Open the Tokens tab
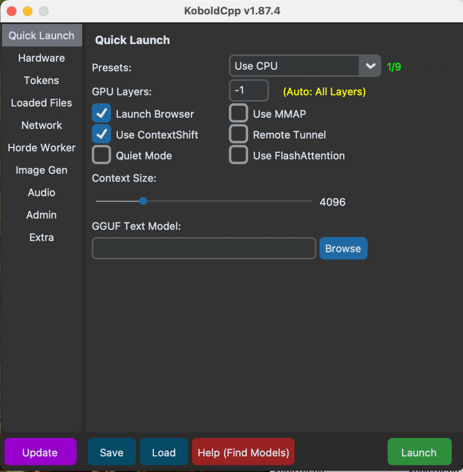Screen dimensions: 463x472 coord(42,80)
